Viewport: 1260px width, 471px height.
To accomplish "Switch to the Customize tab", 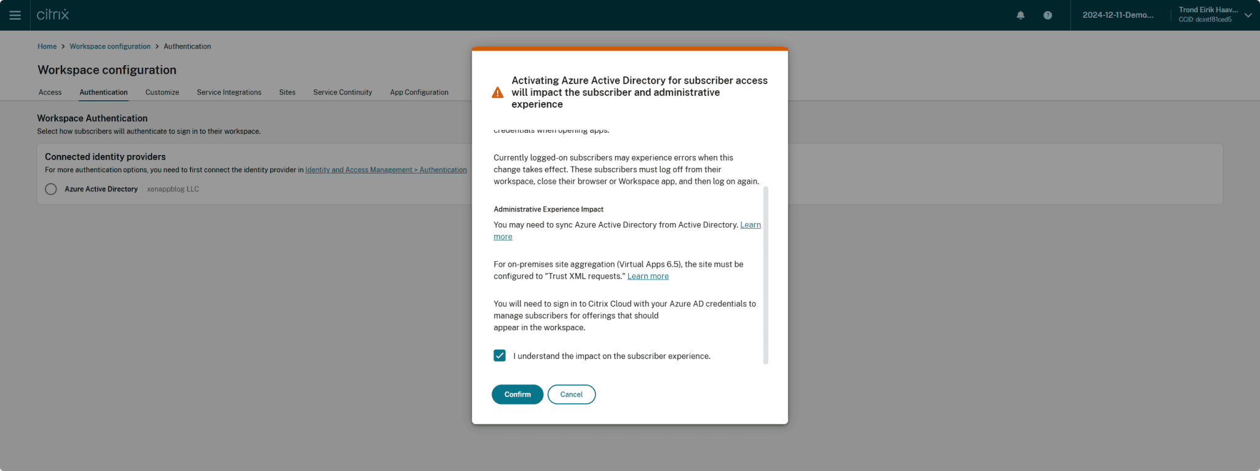I will point(162,92).
